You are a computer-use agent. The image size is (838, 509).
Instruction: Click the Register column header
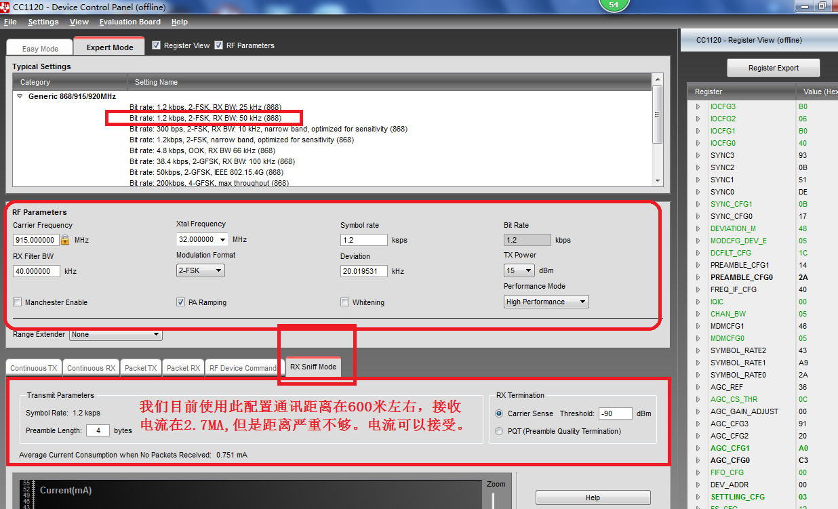coord(742,91)
